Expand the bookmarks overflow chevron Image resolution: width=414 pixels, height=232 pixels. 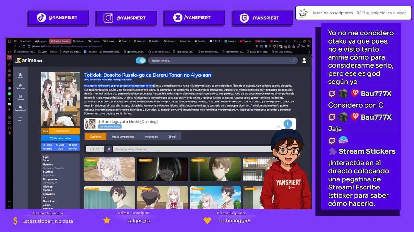coord(309,52)
